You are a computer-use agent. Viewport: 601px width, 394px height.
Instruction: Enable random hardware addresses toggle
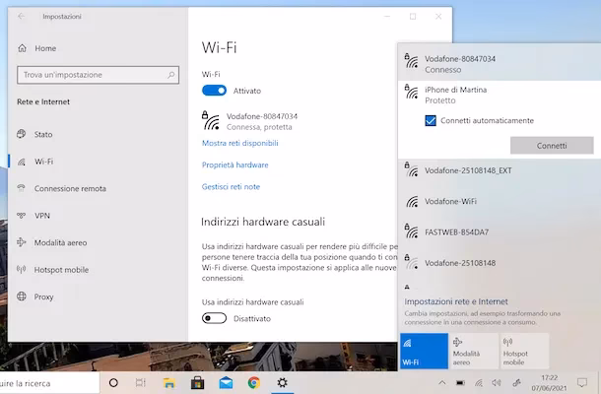(214, 318)
